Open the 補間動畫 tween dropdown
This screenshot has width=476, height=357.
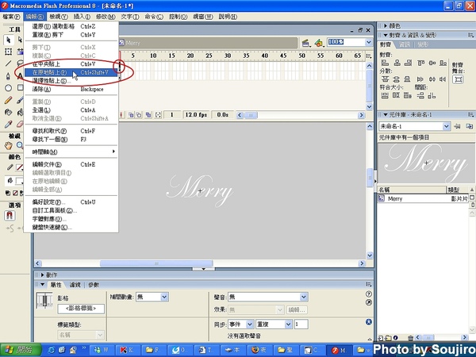pyautogui.click(x=152, y=296)
